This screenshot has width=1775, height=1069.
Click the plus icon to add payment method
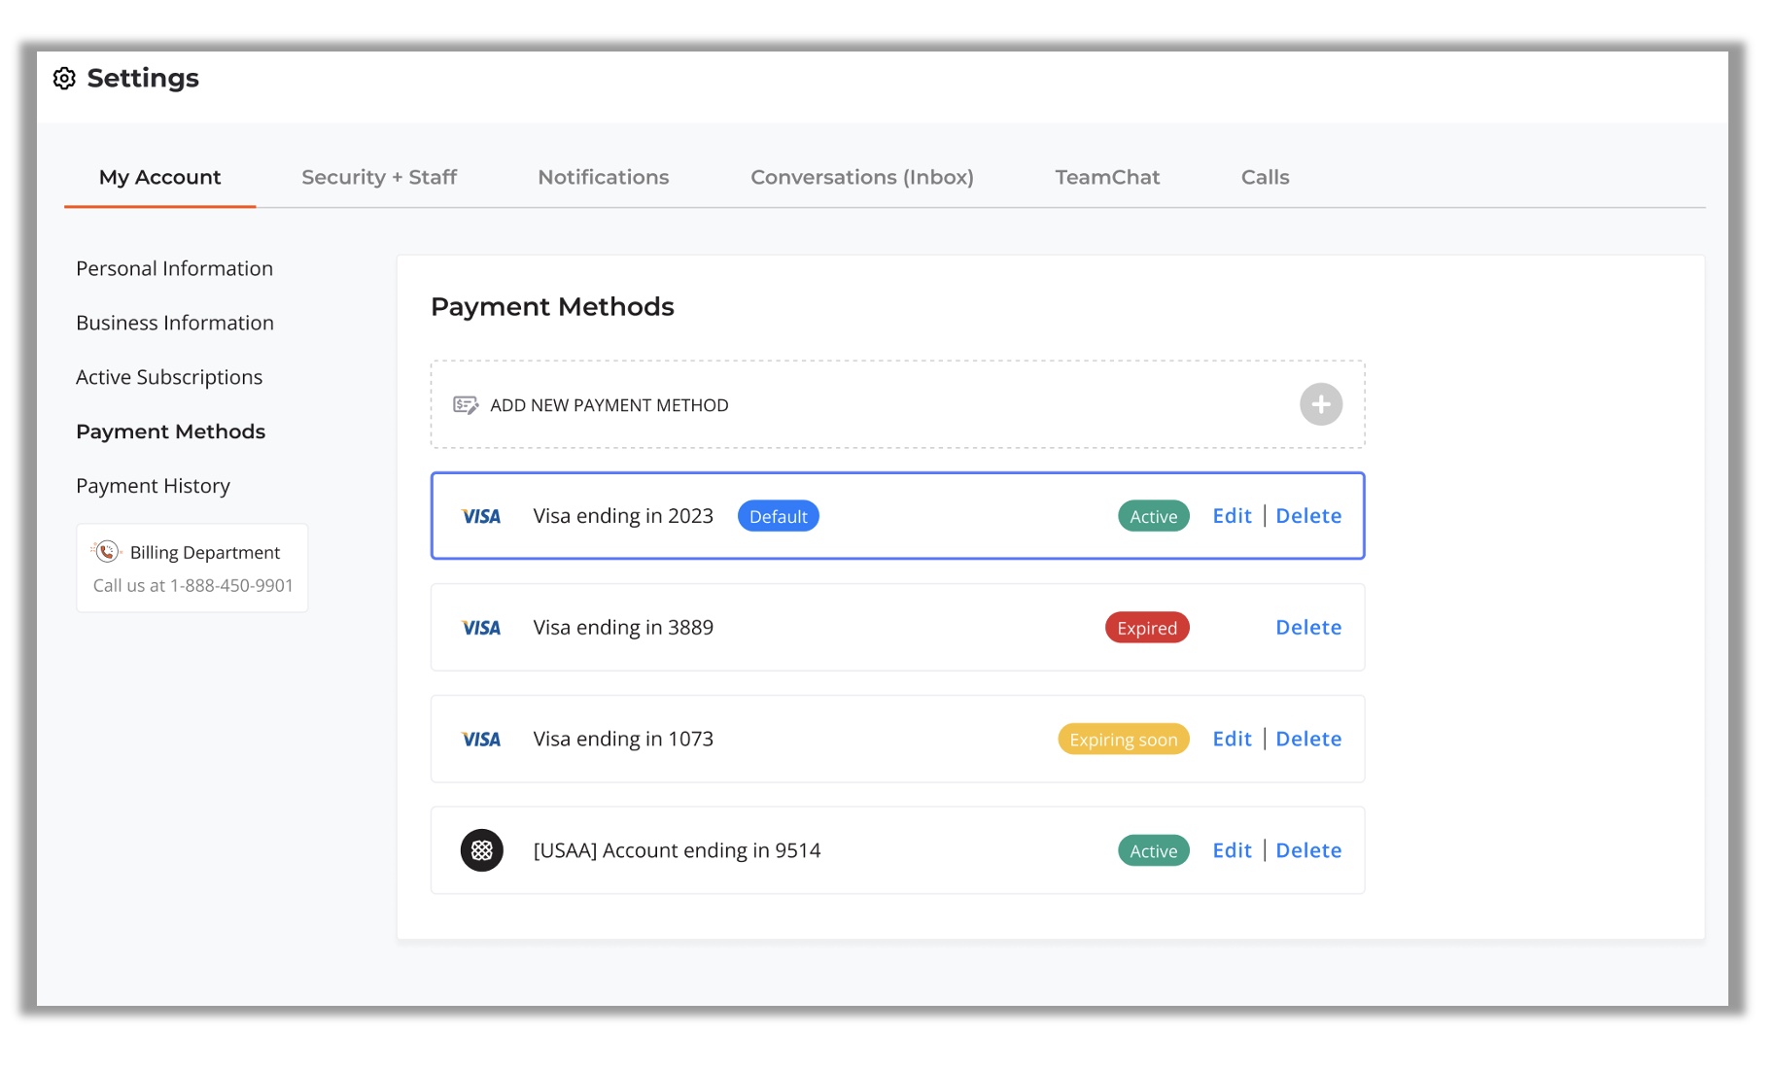tap(1321, 404)
